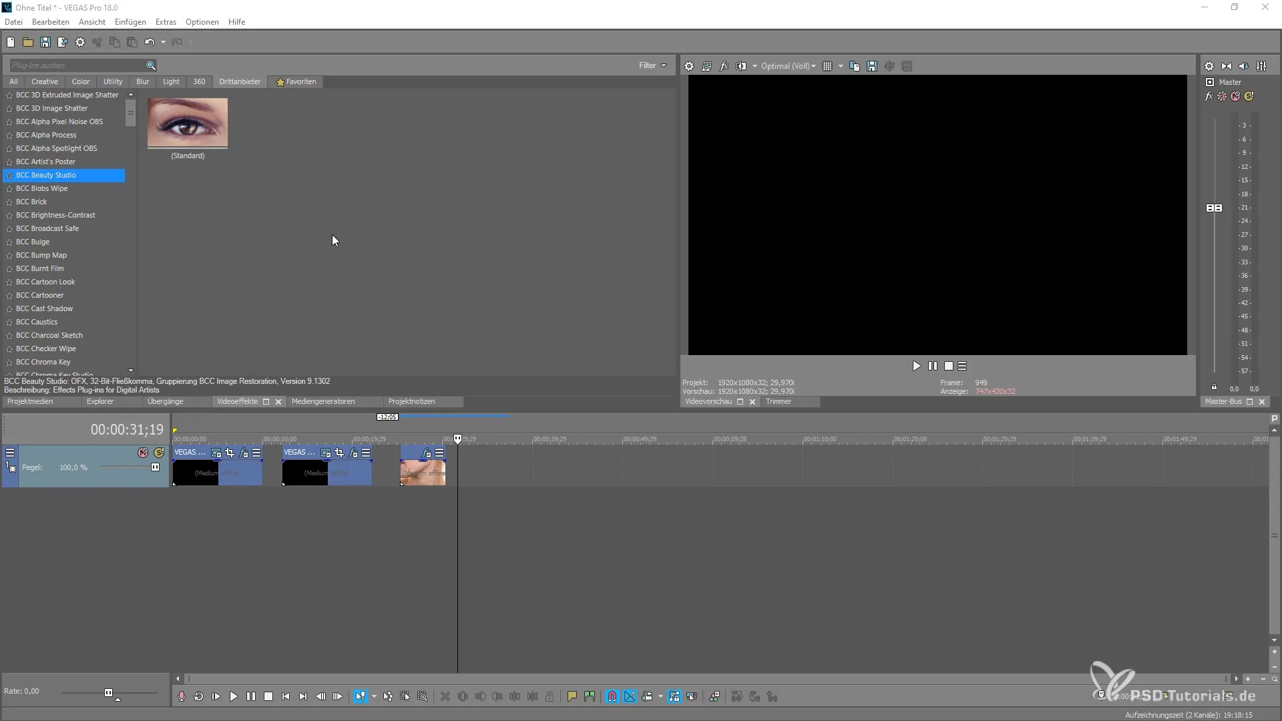Toggle the overlay grid icon in preview

[x=827, y=66]
